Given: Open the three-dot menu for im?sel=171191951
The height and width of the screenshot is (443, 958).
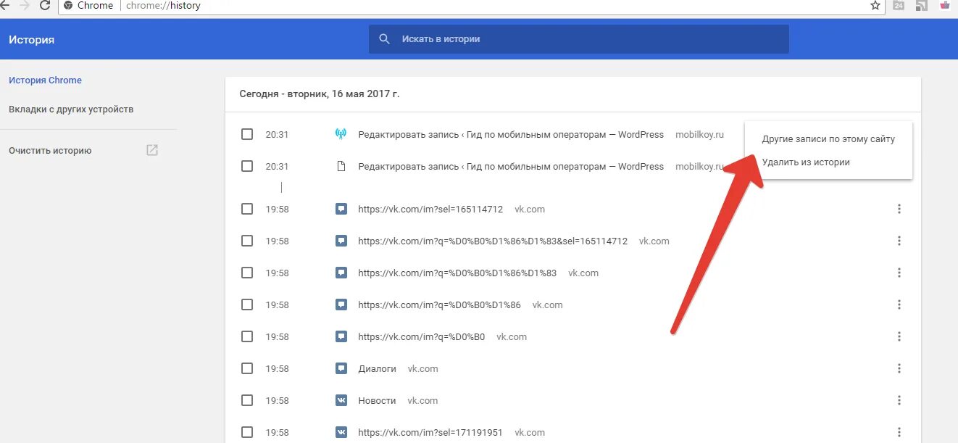Looking at the screenshot, I should pyautogui.click(x=899, y=432).
